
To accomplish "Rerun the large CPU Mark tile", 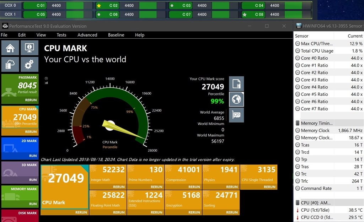I will (x=81, y=212).
